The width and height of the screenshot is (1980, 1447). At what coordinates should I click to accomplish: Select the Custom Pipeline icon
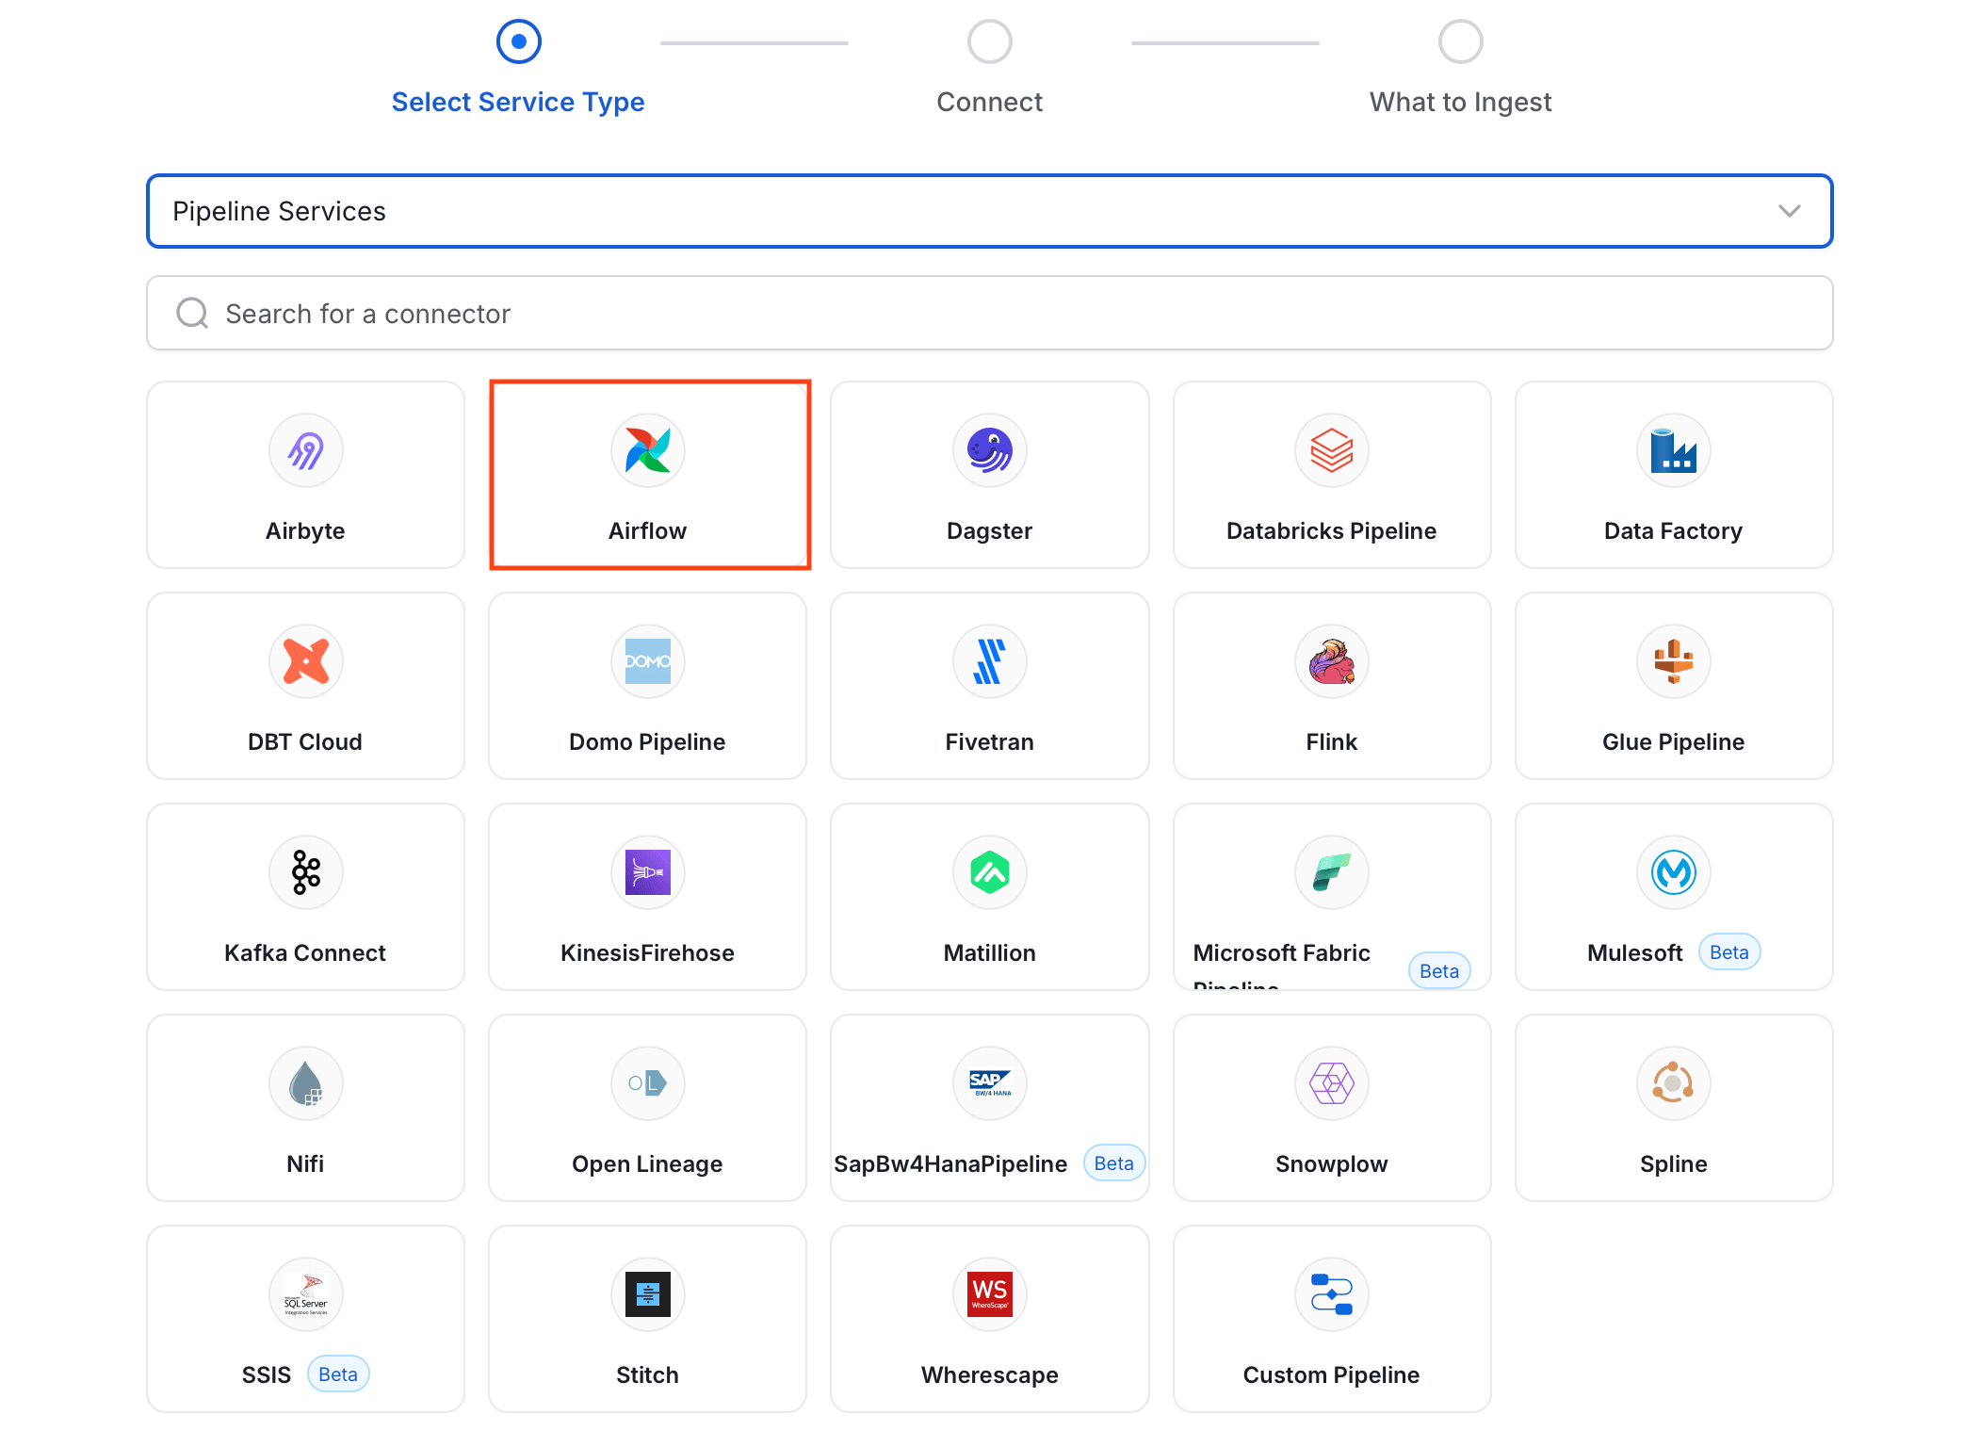1332,1294
